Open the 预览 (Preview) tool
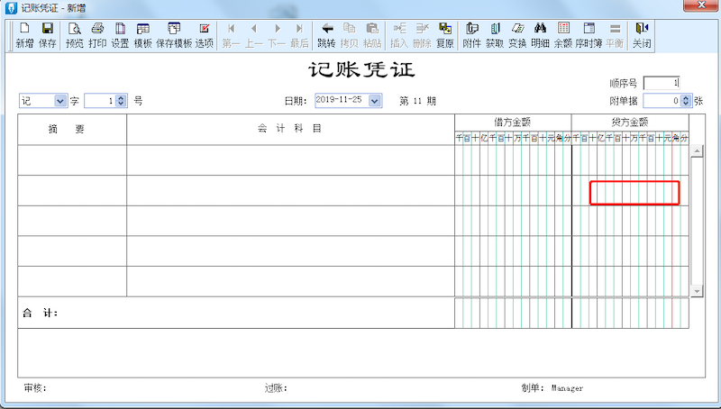The height and width of the screenshot is (409, 721). point(75,35)
